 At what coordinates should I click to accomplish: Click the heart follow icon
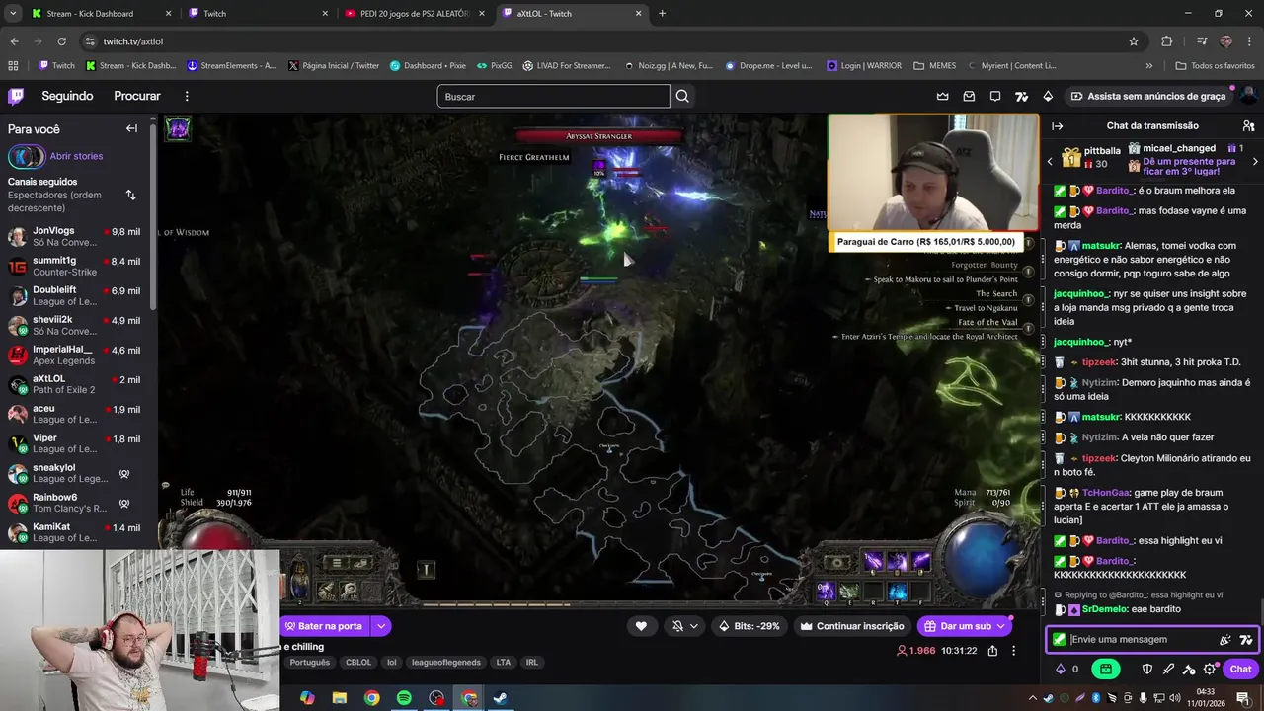tap(641, 625)
